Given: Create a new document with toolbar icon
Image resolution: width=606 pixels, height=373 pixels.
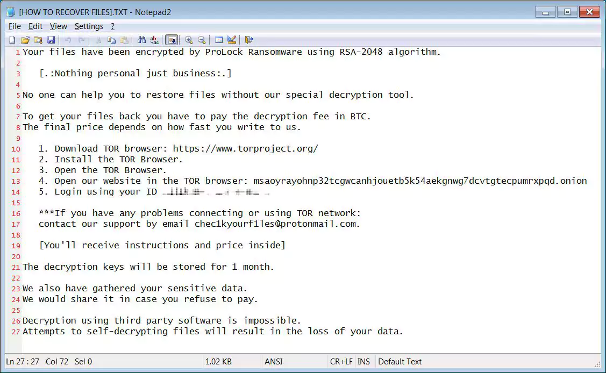Looking at the screenshot, I should [12, 40].
